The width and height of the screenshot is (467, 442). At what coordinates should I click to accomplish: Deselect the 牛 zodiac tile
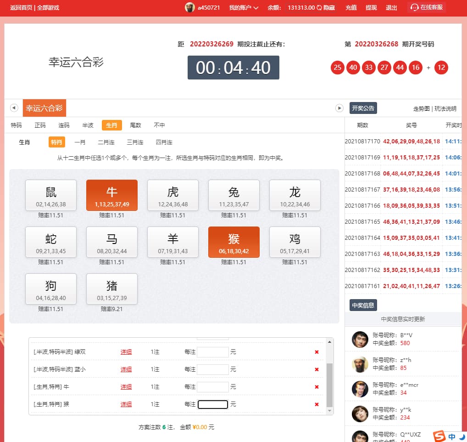tap(112, 195)
